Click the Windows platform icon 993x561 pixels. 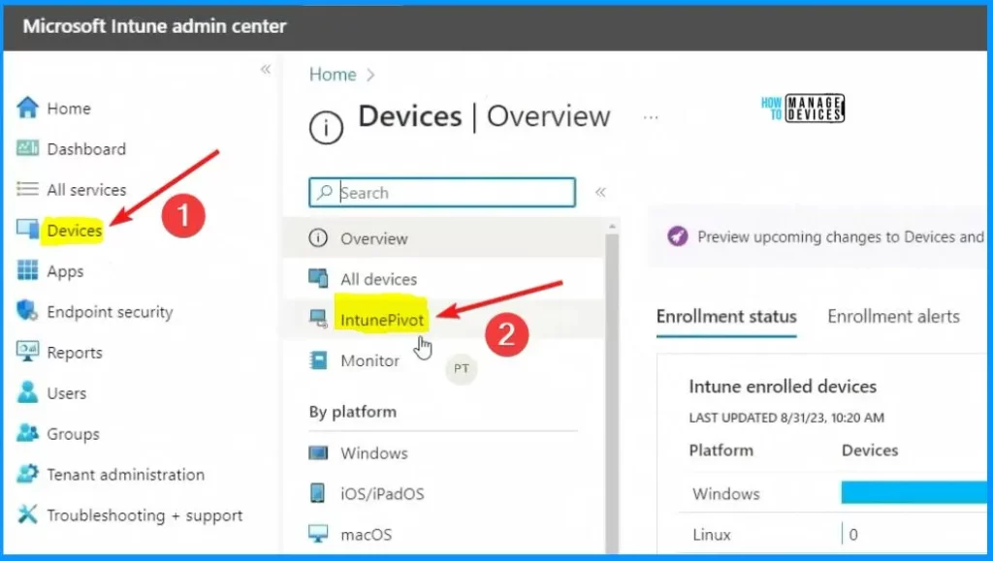[x=318, y=452]
